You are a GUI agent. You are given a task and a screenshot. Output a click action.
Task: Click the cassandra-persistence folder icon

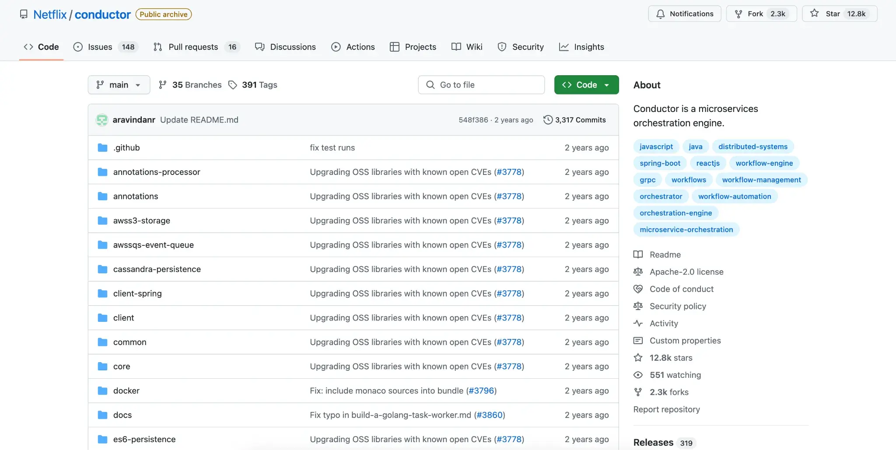tap(103, 269)
